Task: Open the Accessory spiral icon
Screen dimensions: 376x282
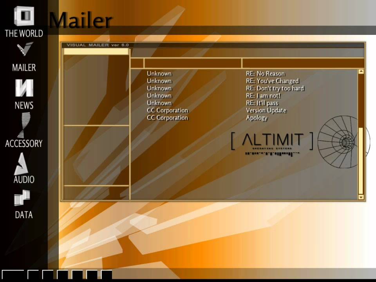Action: coord(25,125)
